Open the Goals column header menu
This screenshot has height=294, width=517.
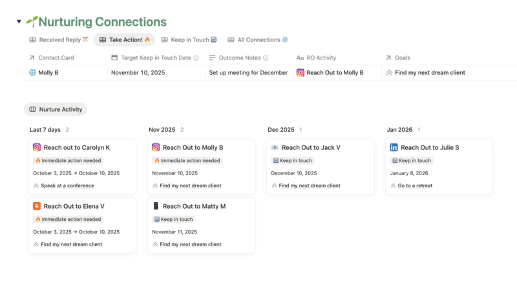(x=402, y=58)
